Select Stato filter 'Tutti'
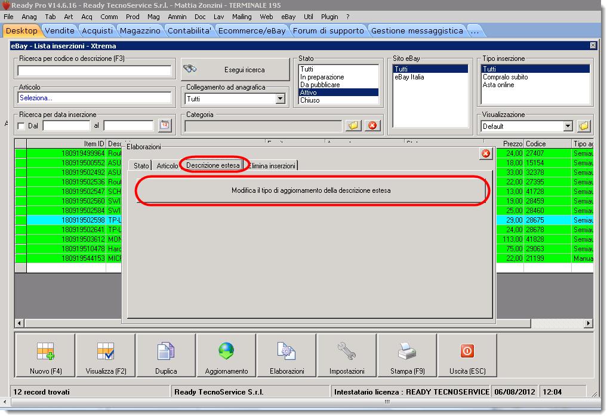The image size is (610, 419). tap(338, 69)
